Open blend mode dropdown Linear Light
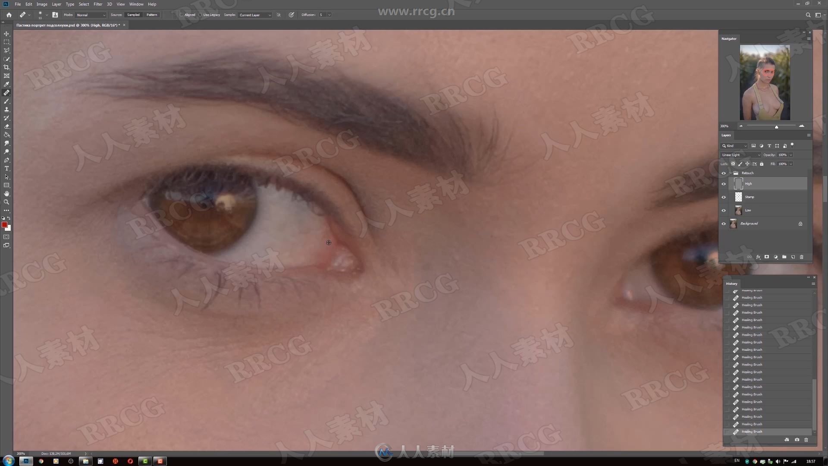The image size is (828, 466). tap(741, 155)
